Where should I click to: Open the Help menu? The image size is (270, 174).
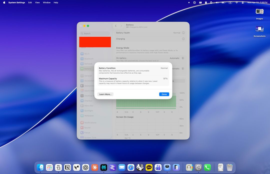(x=56, y=2)
